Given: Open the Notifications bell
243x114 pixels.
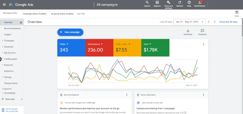Looking at the screenshot, I should pos(200,2).
